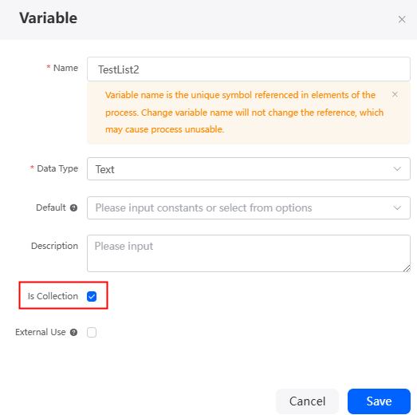Save the variable
Viewport: 417px width, 415px height.
click(379, 401)
